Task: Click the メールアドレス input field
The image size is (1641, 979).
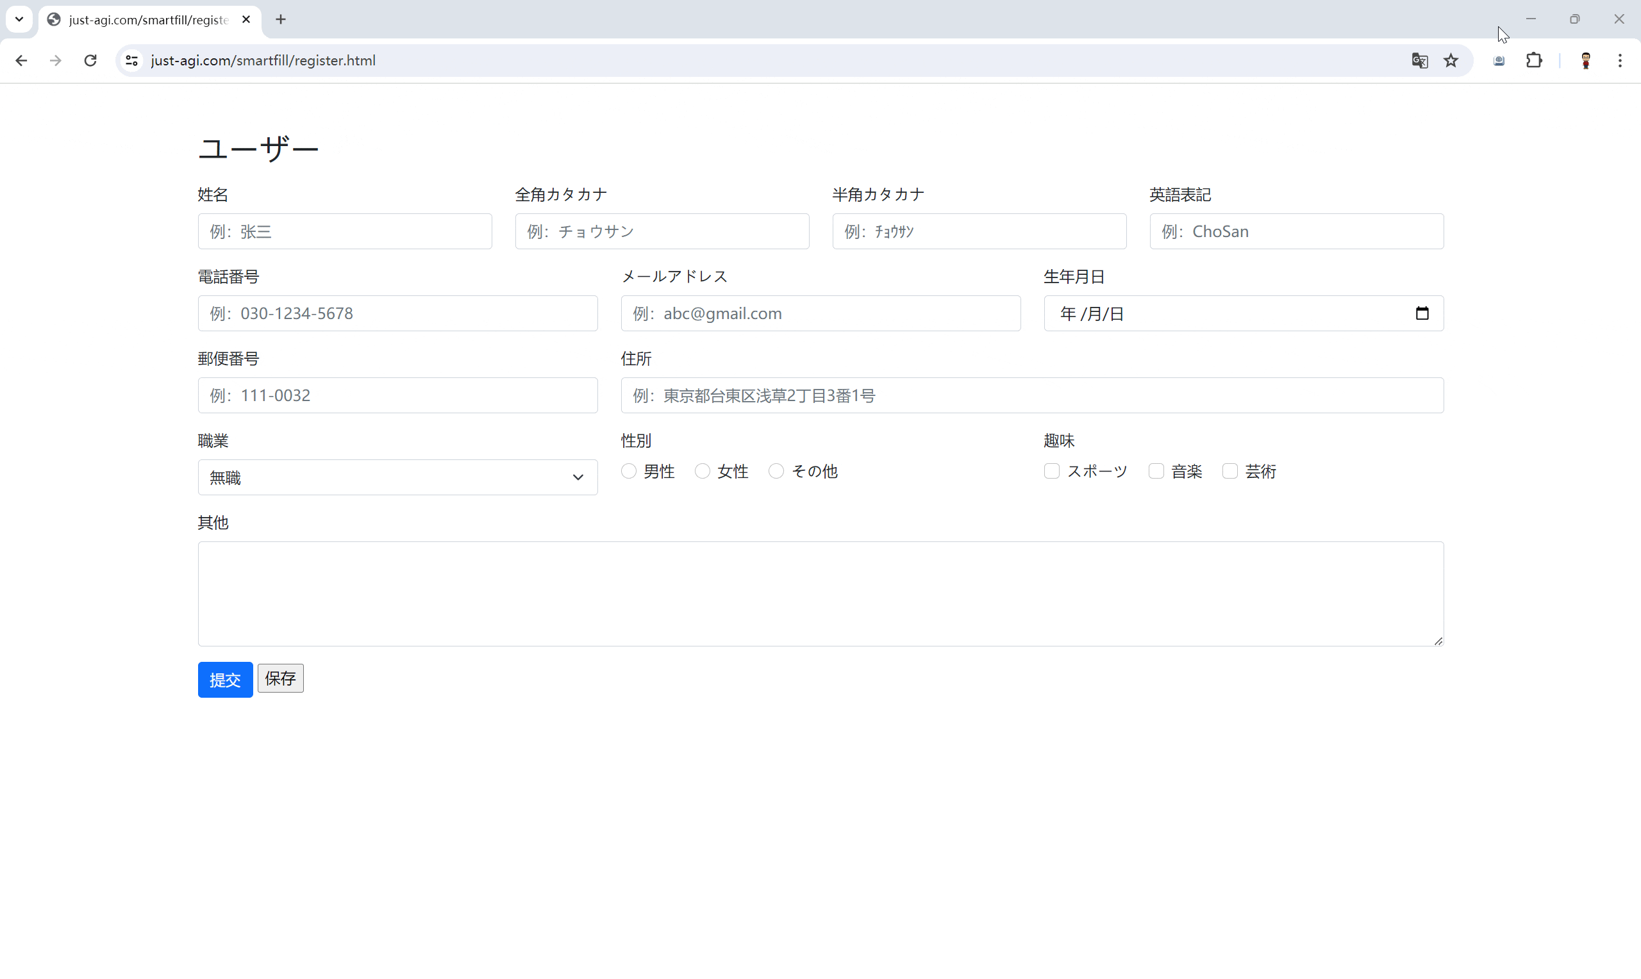Action: [x=820, y=313]
